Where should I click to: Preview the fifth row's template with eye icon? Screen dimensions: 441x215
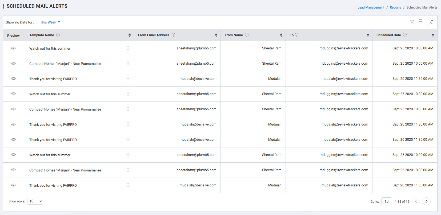click(x=14, y=109)
